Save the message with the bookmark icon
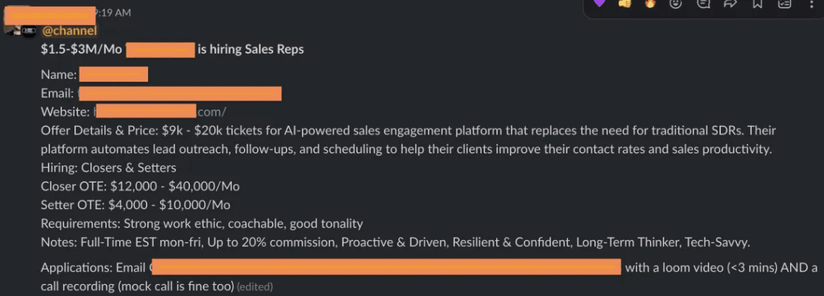The height and width of the screenshot is (296, 824). [757, 4]
